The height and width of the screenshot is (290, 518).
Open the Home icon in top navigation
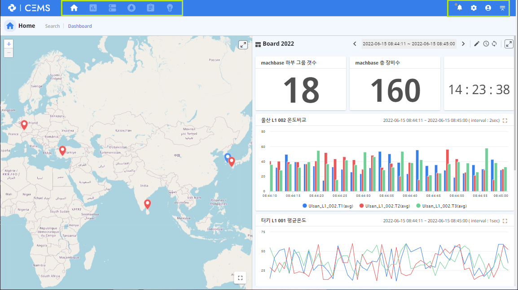pyautogui.click(x=74, y=8)
